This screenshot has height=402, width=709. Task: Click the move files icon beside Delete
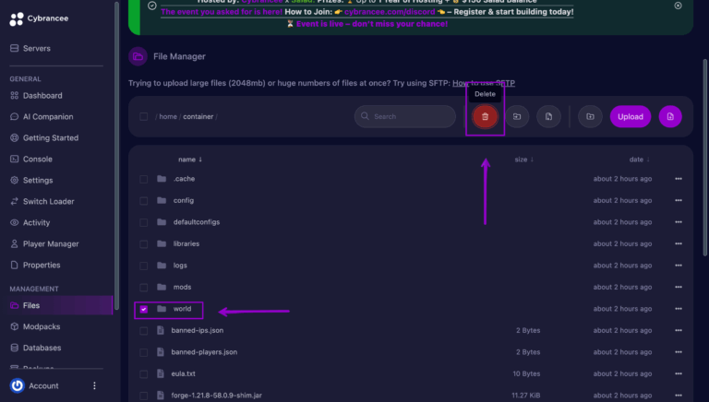(x=517, y=116)
